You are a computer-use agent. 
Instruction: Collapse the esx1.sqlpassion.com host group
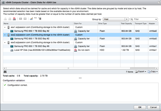pyautogui.click(x=5, y=27)
